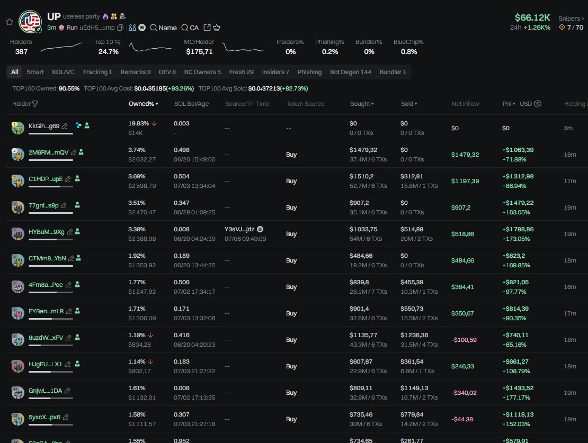
Task: Open the UP token logo image
Action: (30, 22)
